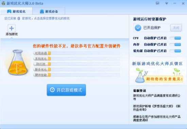This screenshot has width=187, height=129.
Task: Click the 关闭 protection button
Action: [176, 28]
